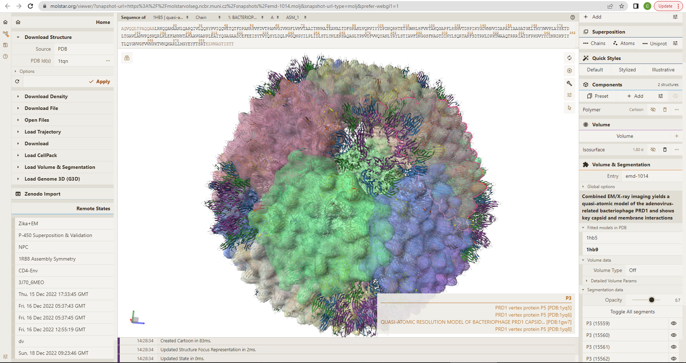Hide the Polymer Cartoon representation

tap(653, 110)
